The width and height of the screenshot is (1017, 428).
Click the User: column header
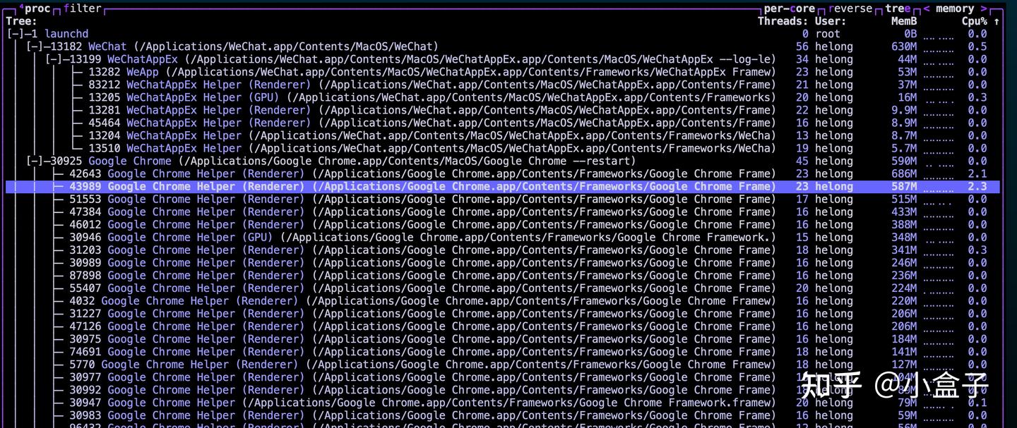831,21
